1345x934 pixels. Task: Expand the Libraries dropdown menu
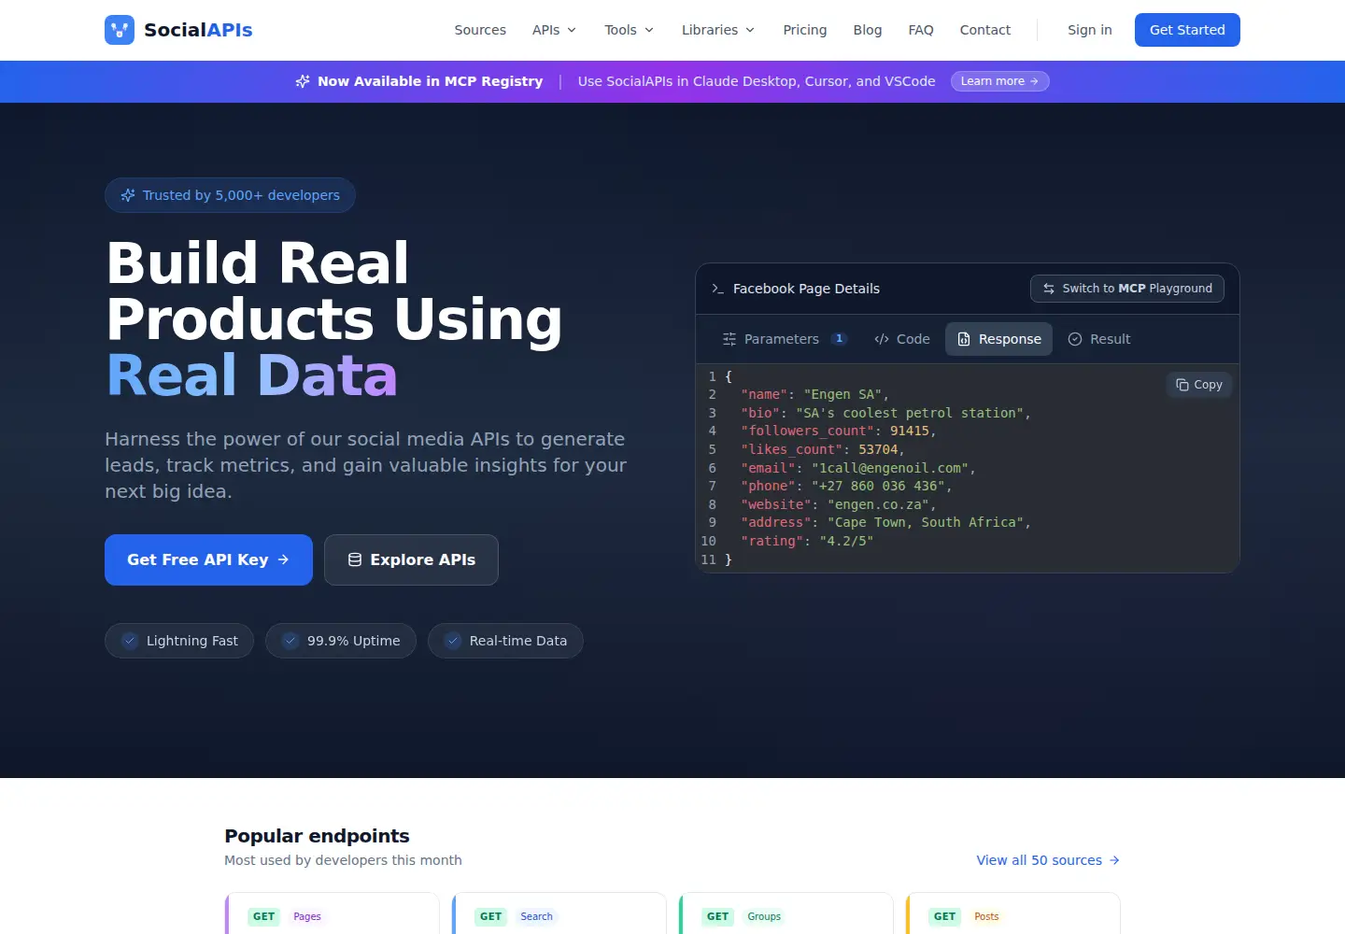click(717, 30)
